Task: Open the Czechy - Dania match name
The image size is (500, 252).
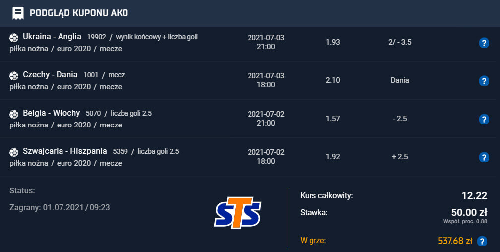Action: click(x=50, y=75)
